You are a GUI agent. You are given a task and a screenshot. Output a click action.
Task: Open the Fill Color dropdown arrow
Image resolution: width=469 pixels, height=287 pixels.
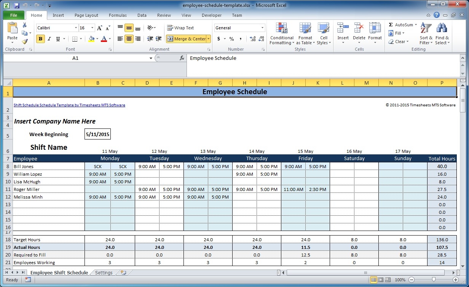tap(96, 39)
